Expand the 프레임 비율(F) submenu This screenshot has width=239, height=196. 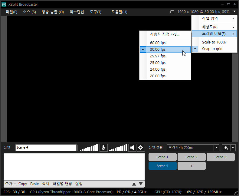214,34
